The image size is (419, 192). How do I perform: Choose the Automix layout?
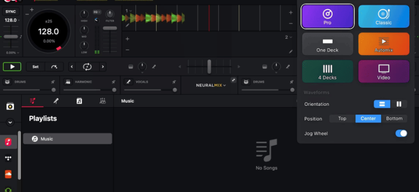[384, 44]
